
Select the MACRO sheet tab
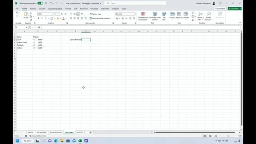[80, 132]
